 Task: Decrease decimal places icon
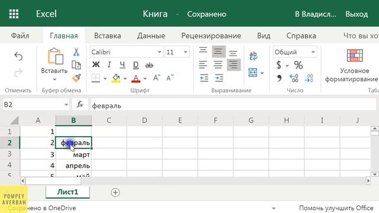tap(309, 78)
